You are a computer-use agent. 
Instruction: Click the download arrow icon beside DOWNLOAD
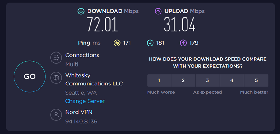click(81, 11)
